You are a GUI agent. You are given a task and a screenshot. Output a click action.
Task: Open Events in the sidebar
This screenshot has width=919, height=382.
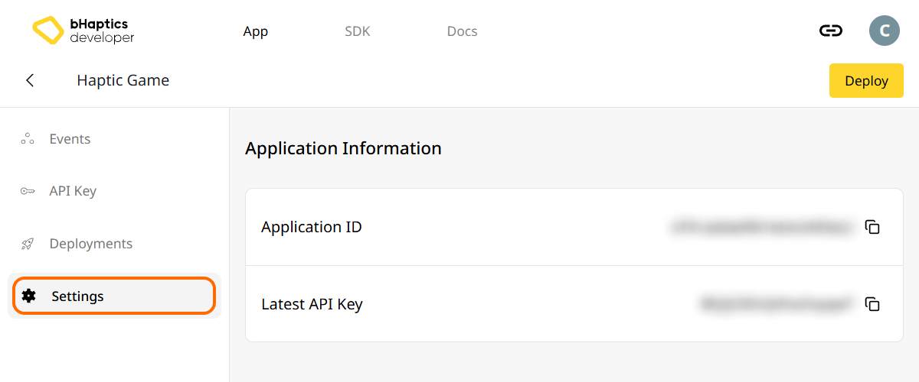tap(114, 139)
